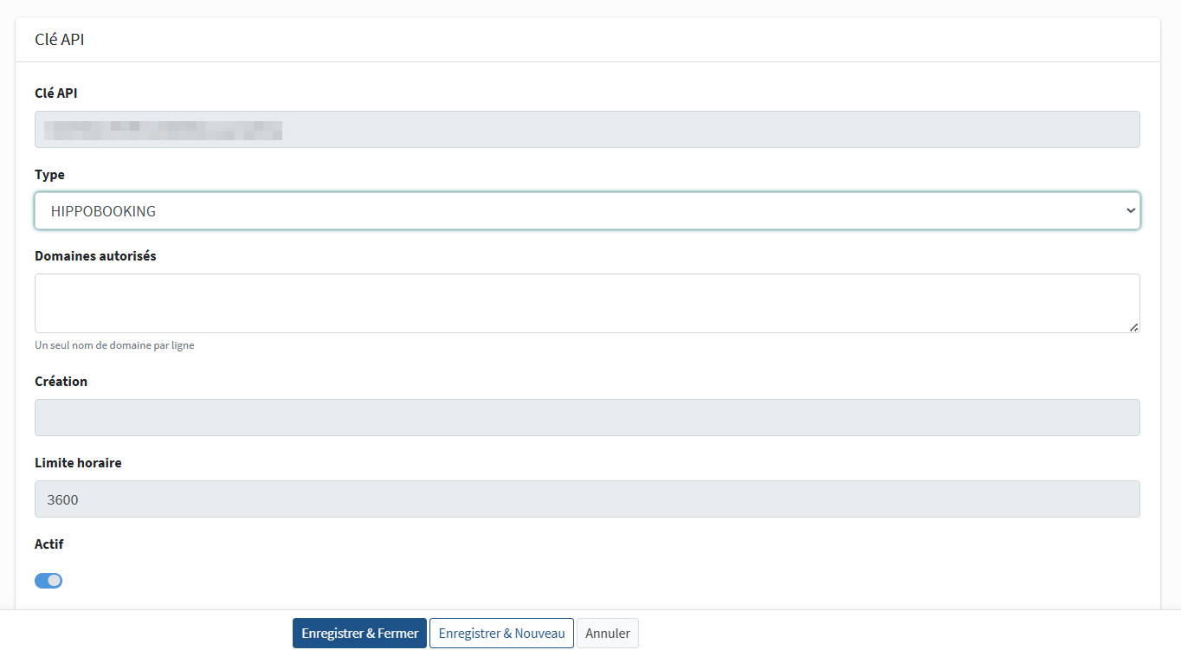Image resolution: width=1181 pixels, height=650 pixels.
Task: Cancel with the Annuler button
Action: coord(608,634)
